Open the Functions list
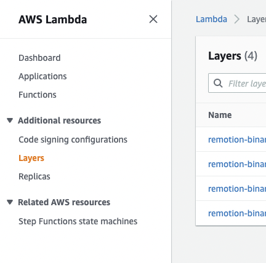266x263 pixels. pyautogui.click(x=38, y=95)
